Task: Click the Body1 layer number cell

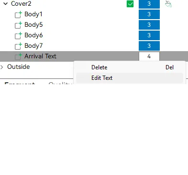Action: tap(149, 14)
